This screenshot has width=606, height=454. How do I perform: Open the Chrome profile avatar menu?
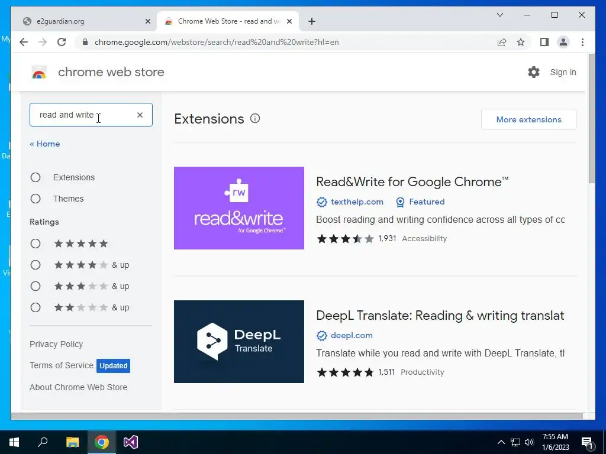point(563,42)
